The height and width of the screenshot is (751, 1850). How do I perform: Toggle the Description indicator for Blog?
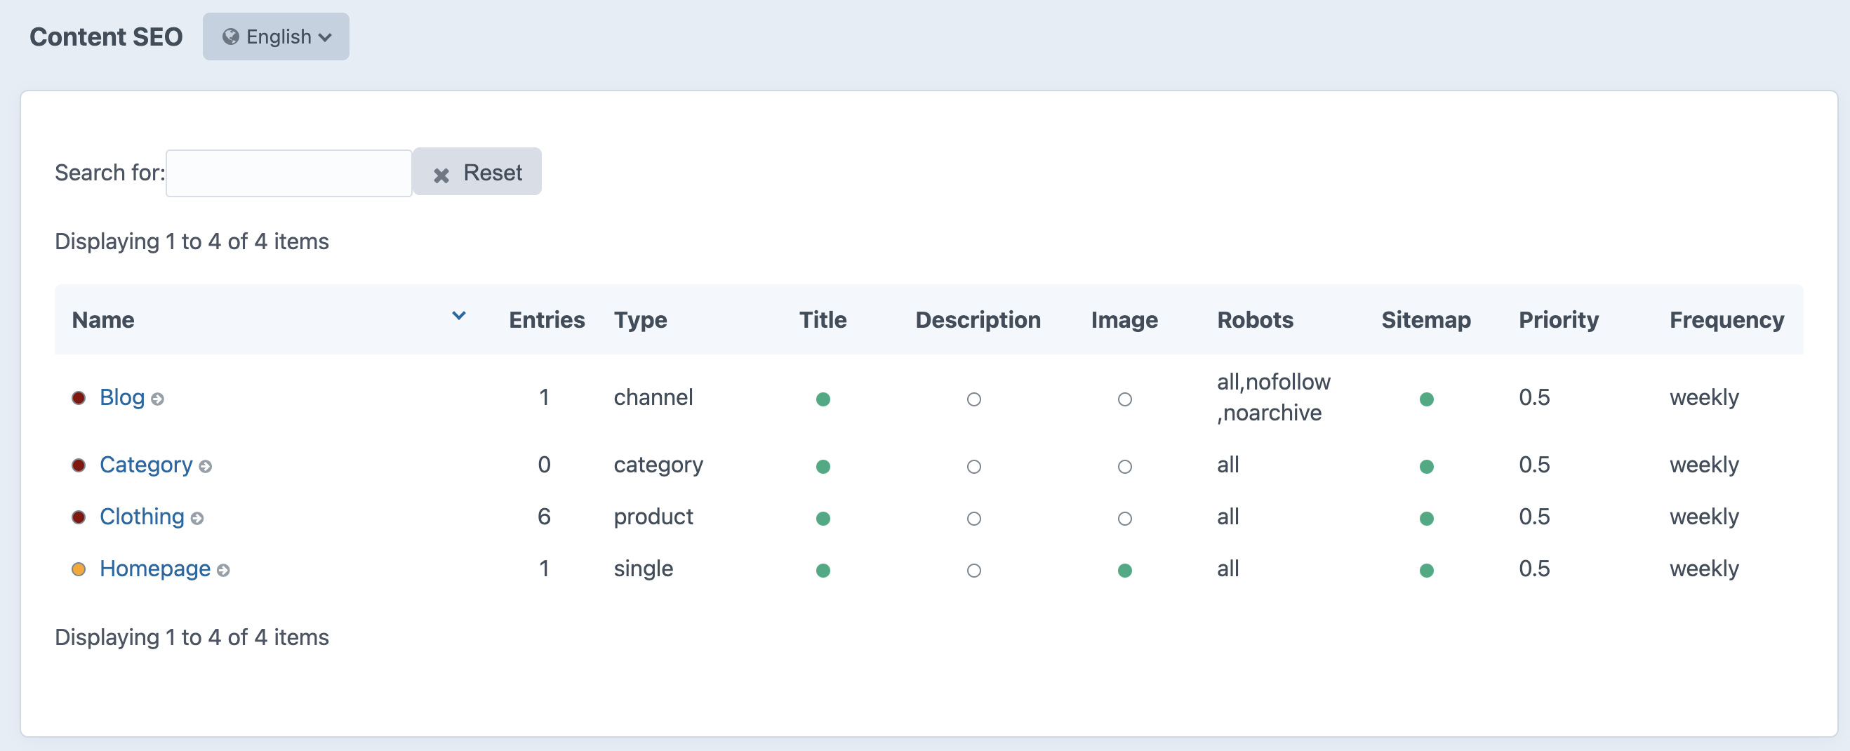[974, 399]
